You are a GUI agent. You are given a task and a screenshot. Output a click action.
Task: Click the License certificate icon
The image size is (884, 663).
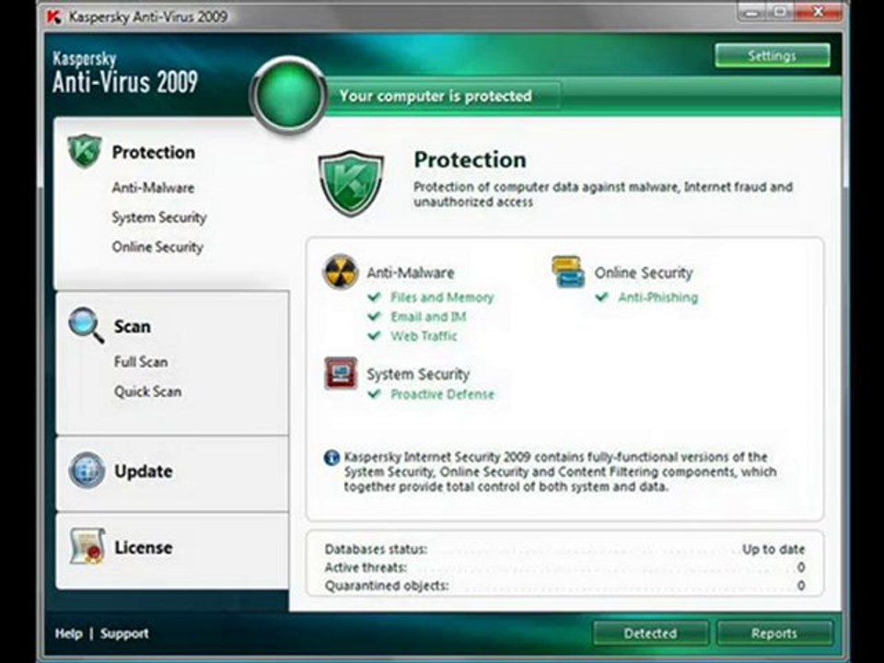click(87, 546)
